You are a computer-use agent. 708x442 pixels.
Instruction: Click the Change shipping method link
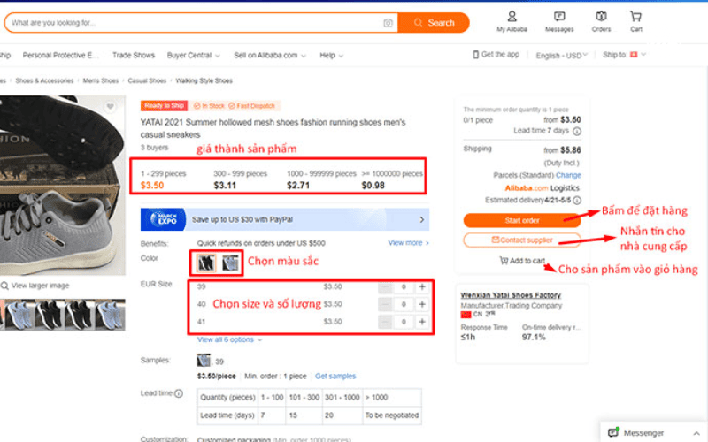tap(568, 175)
